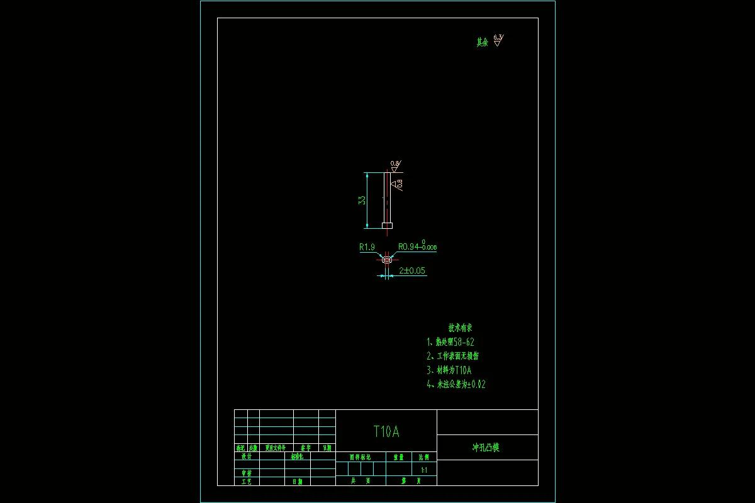Click the punch side view head rectangle

coord(387,225)
